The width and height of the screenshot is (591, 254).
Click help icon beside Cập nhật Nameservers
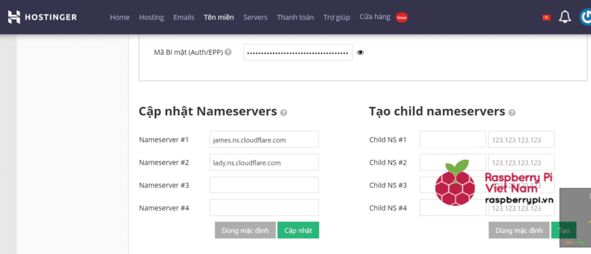[x=283, y=112]
